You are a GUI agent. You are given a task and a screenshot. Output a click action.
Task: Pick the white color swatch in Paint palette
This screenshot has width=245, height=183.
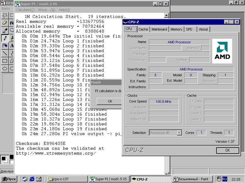(12, 162)
